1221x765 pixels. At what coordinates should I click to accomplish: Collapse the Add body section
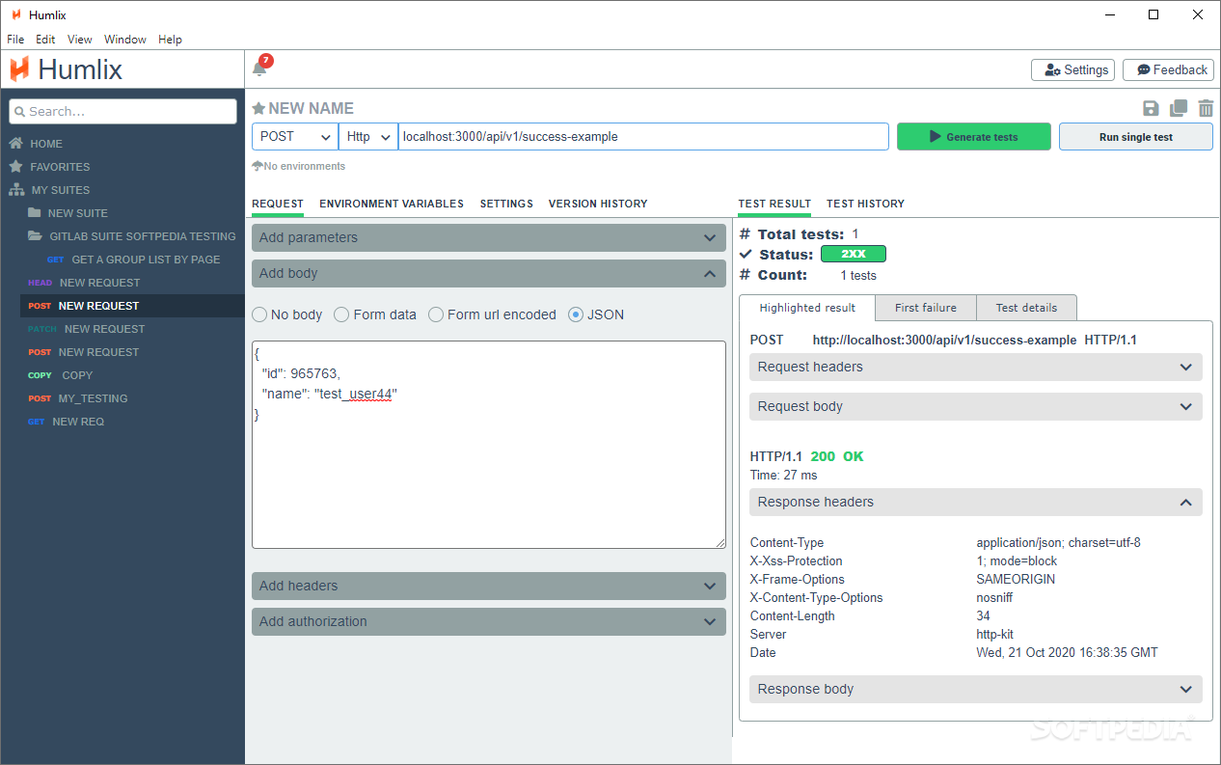[x=489, y=273]
